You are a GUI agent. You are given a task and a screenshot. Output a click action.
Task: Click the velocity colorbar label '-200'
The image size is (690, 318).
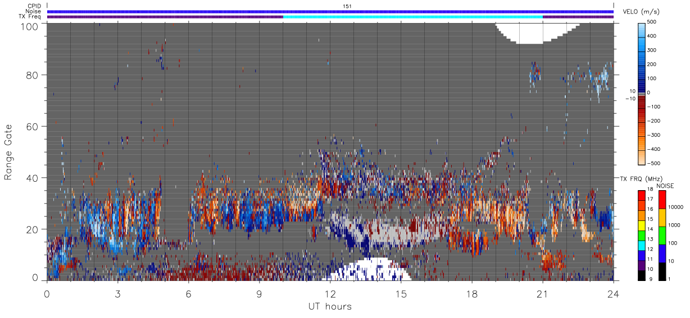click(653, 121)
